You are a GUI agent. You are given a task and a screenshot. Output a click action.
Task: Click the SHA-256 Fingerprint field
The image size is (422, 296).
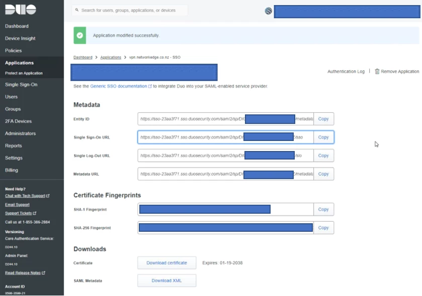point(225,228)
